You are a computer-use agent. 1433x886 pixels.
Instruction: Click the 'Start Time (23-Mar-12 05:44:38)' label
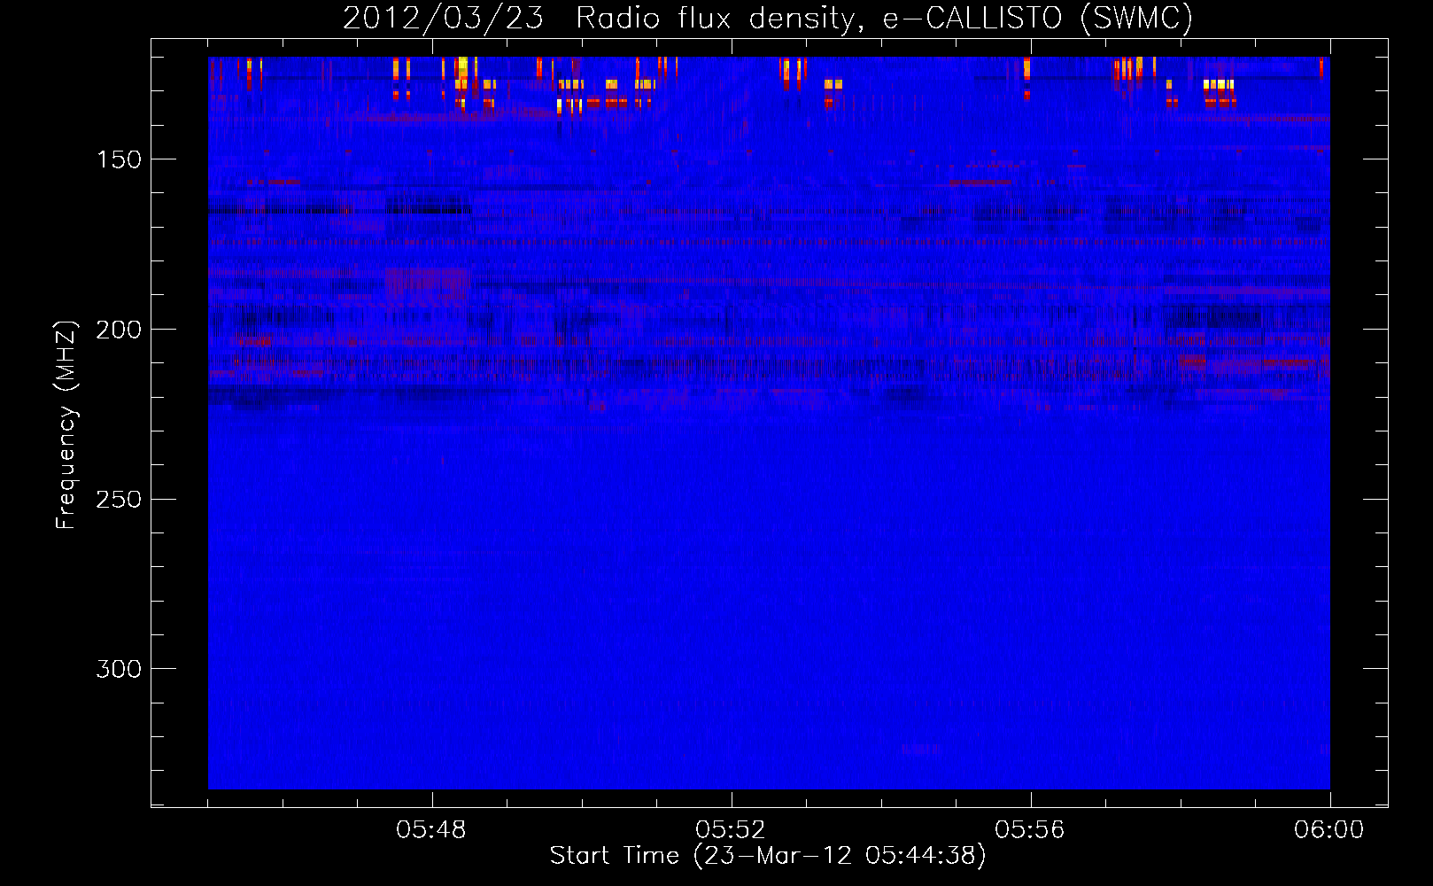pyautogui.click(x=768, y=856)
